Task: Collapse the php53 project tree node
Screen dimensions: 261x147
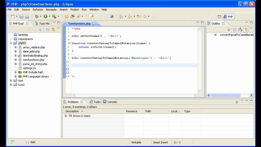Action: (11, 43)
